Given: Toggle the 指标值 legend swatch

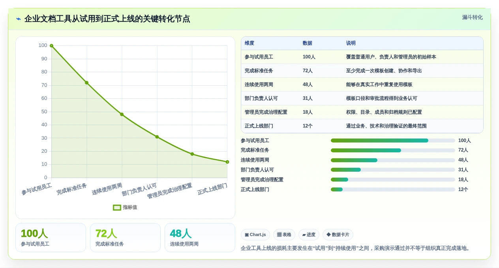Looking at the screenshot, I should pos(117,207).
